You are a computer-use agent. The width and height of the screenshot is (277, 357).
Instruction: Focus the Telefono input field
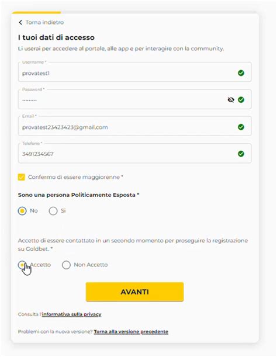pos(134,152)
